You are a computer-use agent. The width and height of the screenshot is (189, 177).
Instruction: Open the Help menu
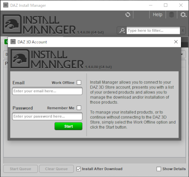pos(158,15)
